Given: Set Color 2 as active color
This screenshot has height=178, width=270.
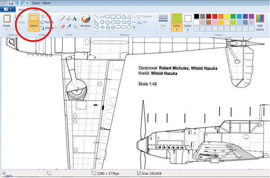Looking at the screenshot, I should [x=188, y=22].
